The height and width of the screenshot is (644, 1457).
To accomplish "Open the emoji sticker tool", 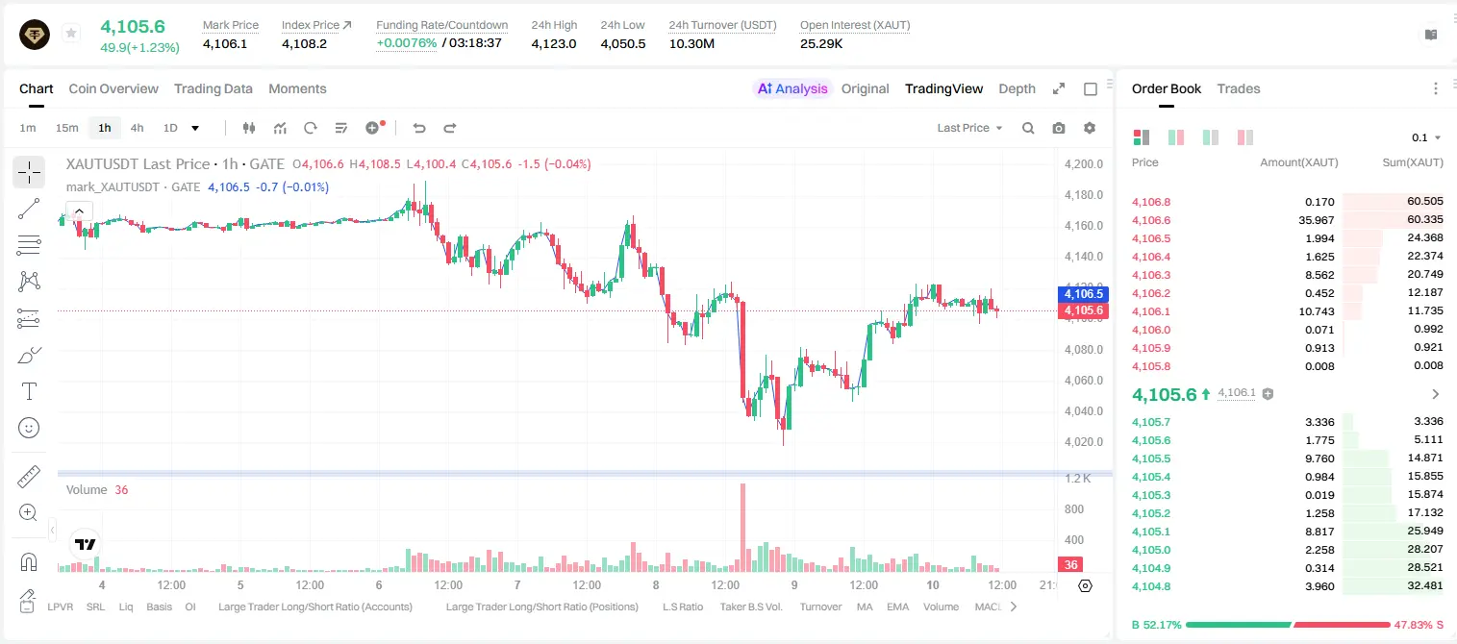I will tap(29, 428).
